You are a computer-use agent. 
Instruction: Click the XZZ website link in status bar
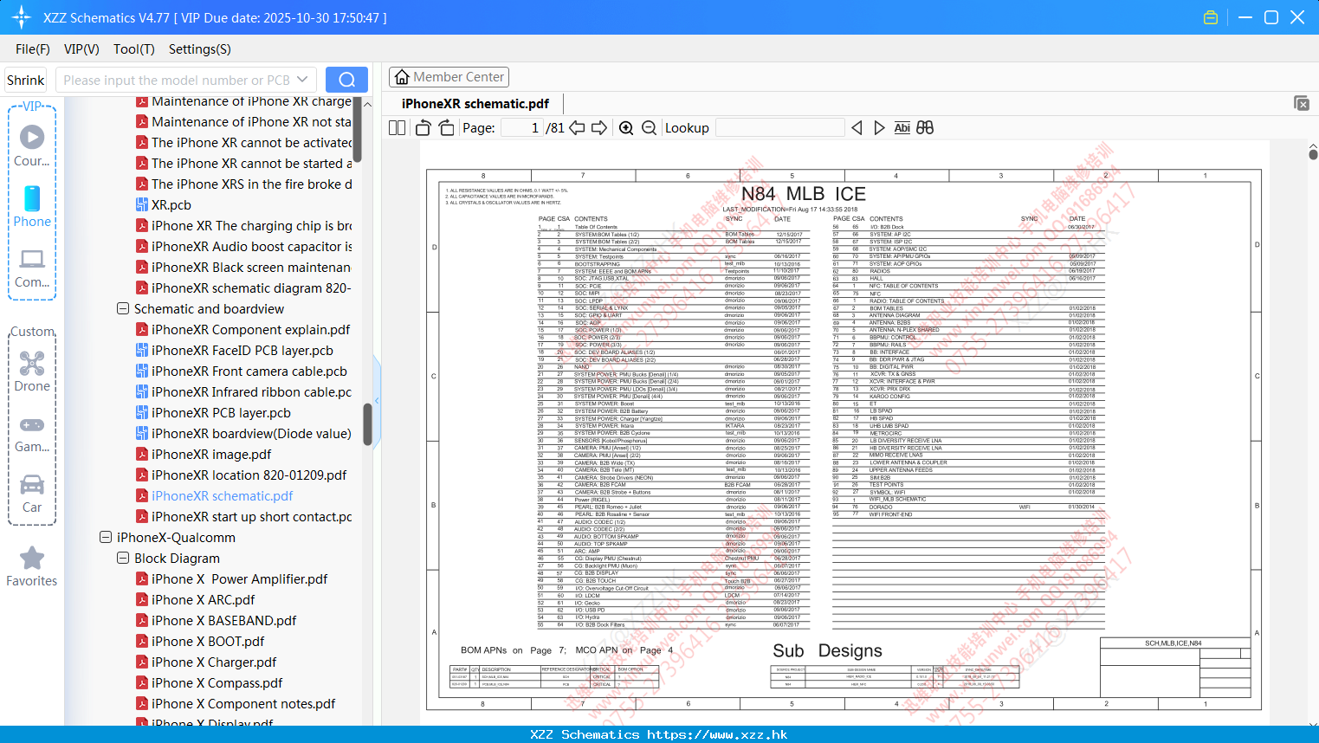[x=717, y=734]
